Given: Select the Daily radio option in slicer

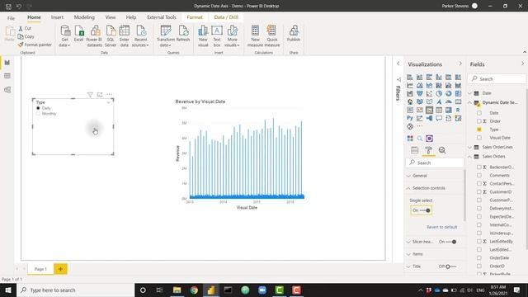Looking at the screenshot, I should 38,108.
